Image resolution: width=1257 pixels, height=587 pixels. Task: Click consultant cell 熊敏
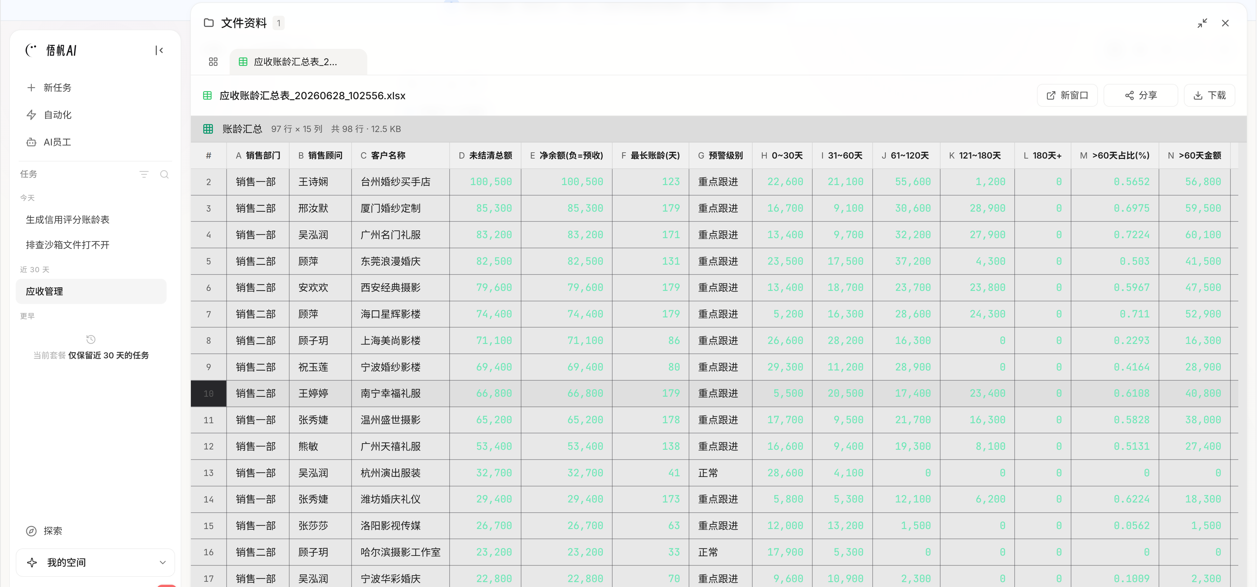click(x=320, y=446)
